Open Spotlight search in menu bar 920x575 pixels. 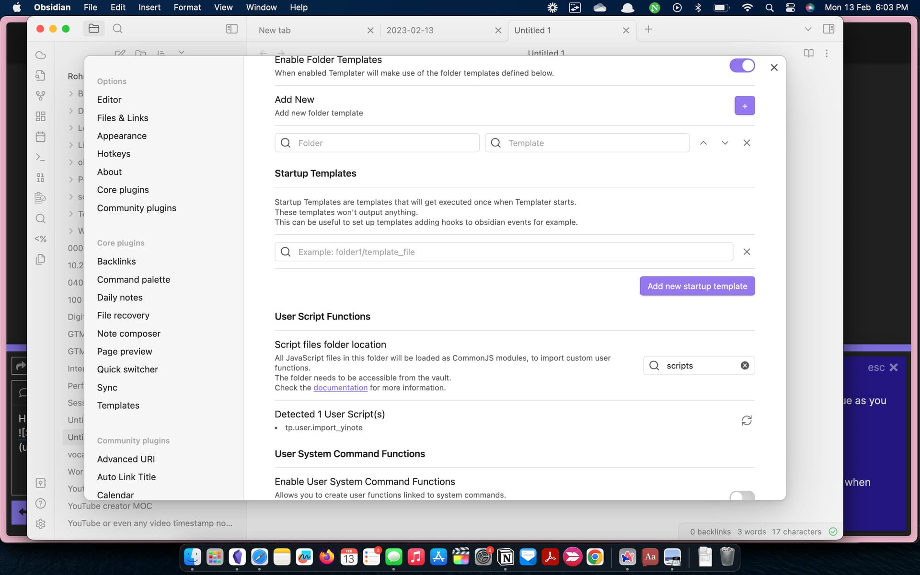769,7
